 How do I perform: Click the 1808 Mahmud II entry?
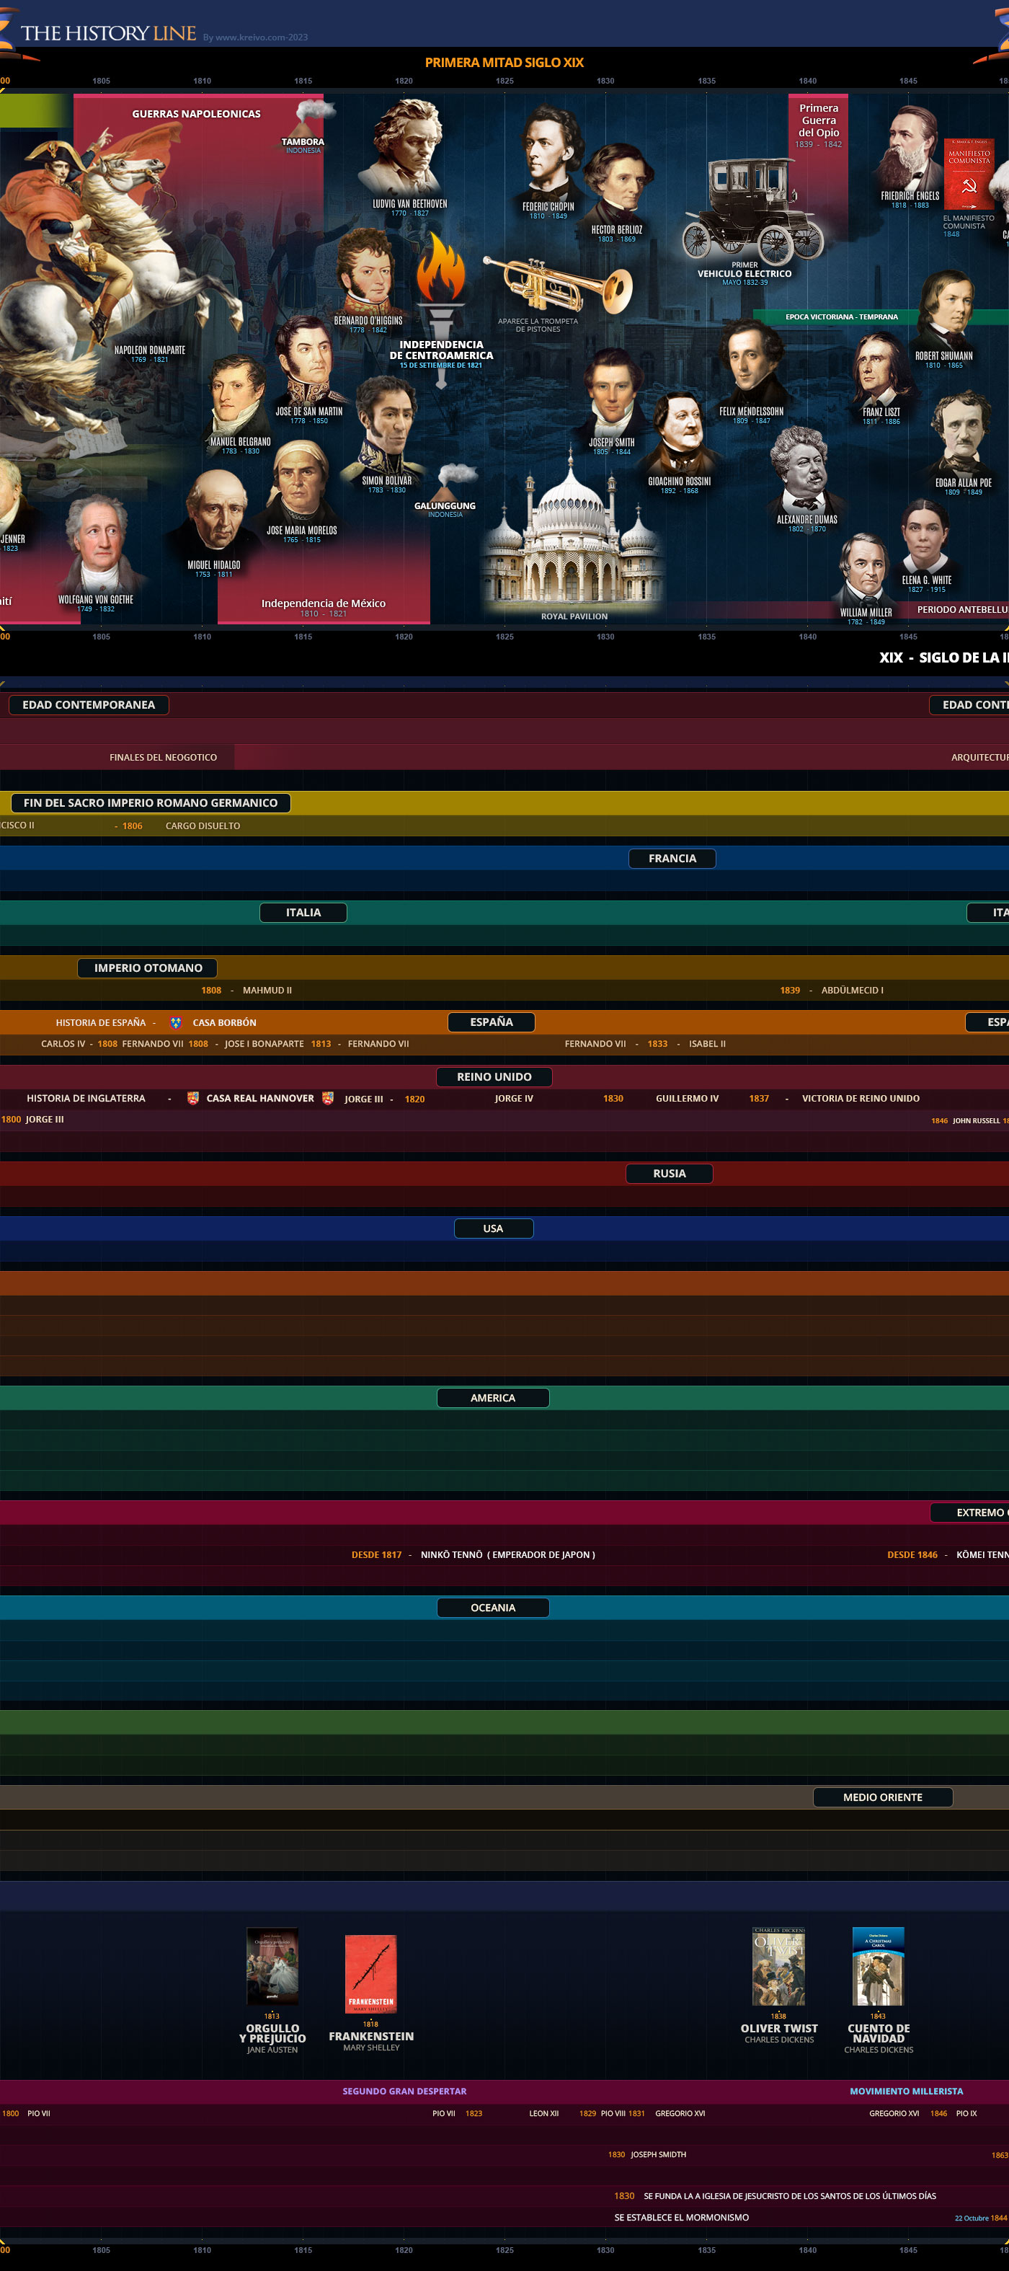246,990
